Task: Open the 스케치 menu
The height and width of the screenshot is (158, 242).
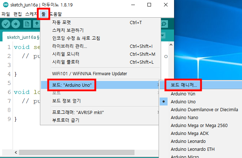Action: click(x=31, y=14)
